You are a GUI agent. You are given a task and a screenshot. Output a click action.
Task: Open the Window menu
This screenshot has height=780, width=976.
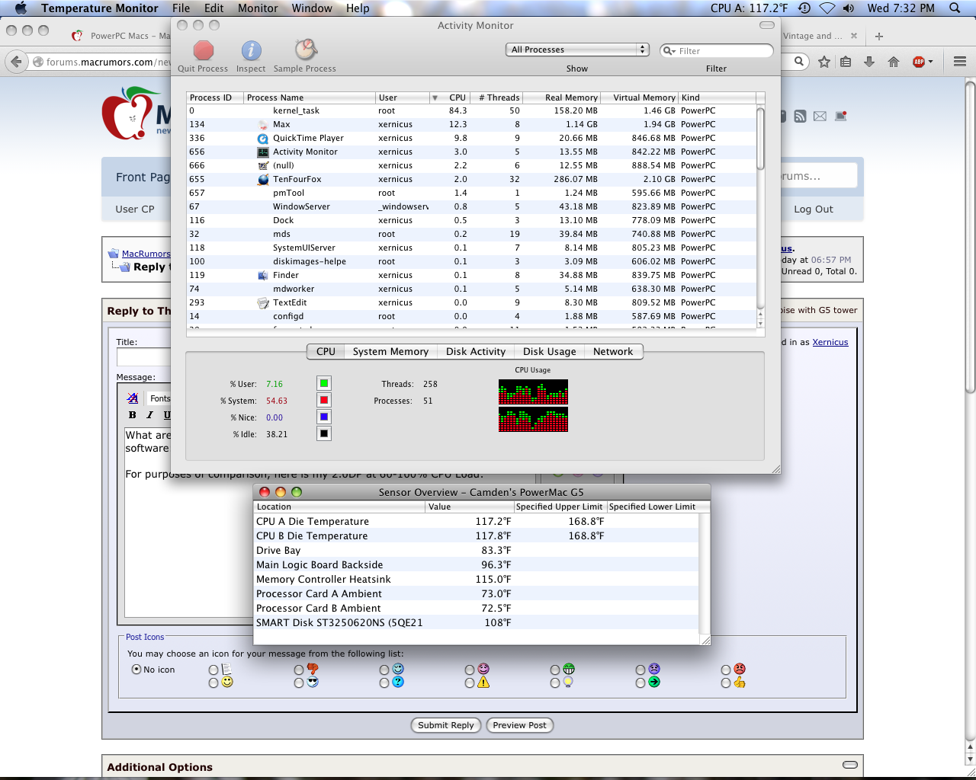click(x=312, y=8)
